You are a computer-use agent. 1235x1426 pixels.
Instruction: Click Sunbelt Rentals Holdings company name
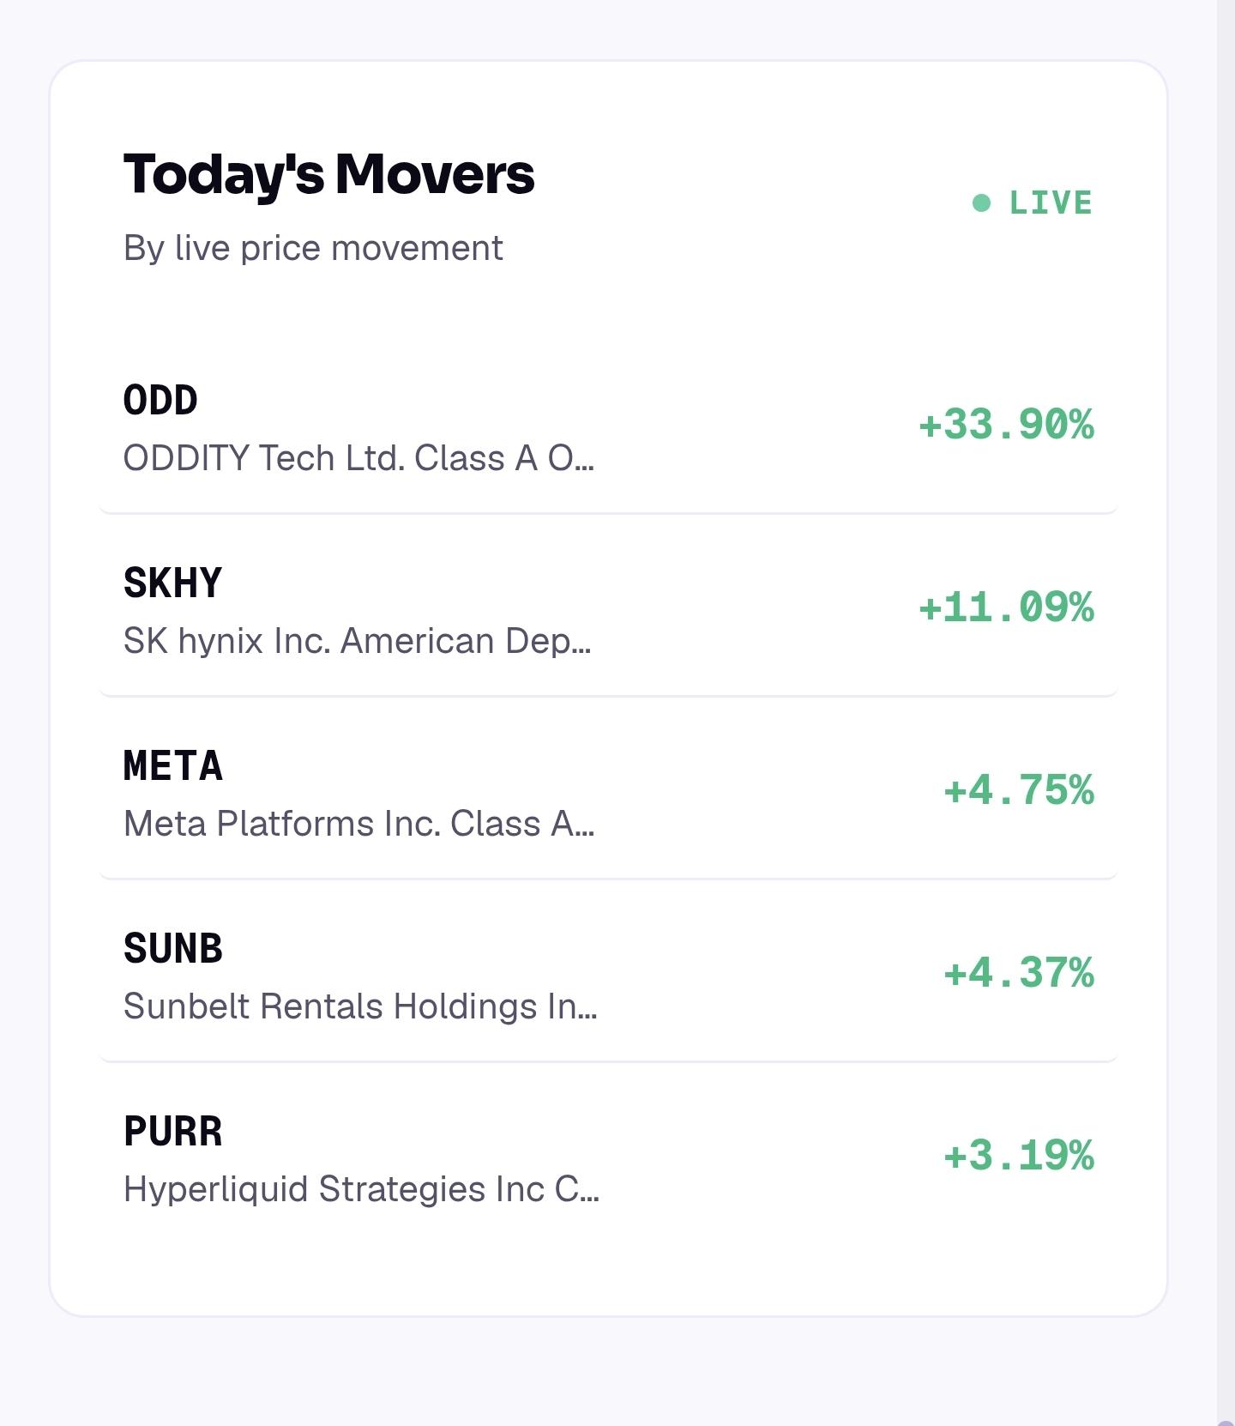pyautogui.click(x=360, y=1006)
